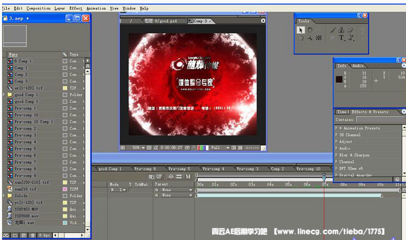This screenshot has width=406, height=240.
Task: Open the Full resolution dropdown
Action: point(220,148)
